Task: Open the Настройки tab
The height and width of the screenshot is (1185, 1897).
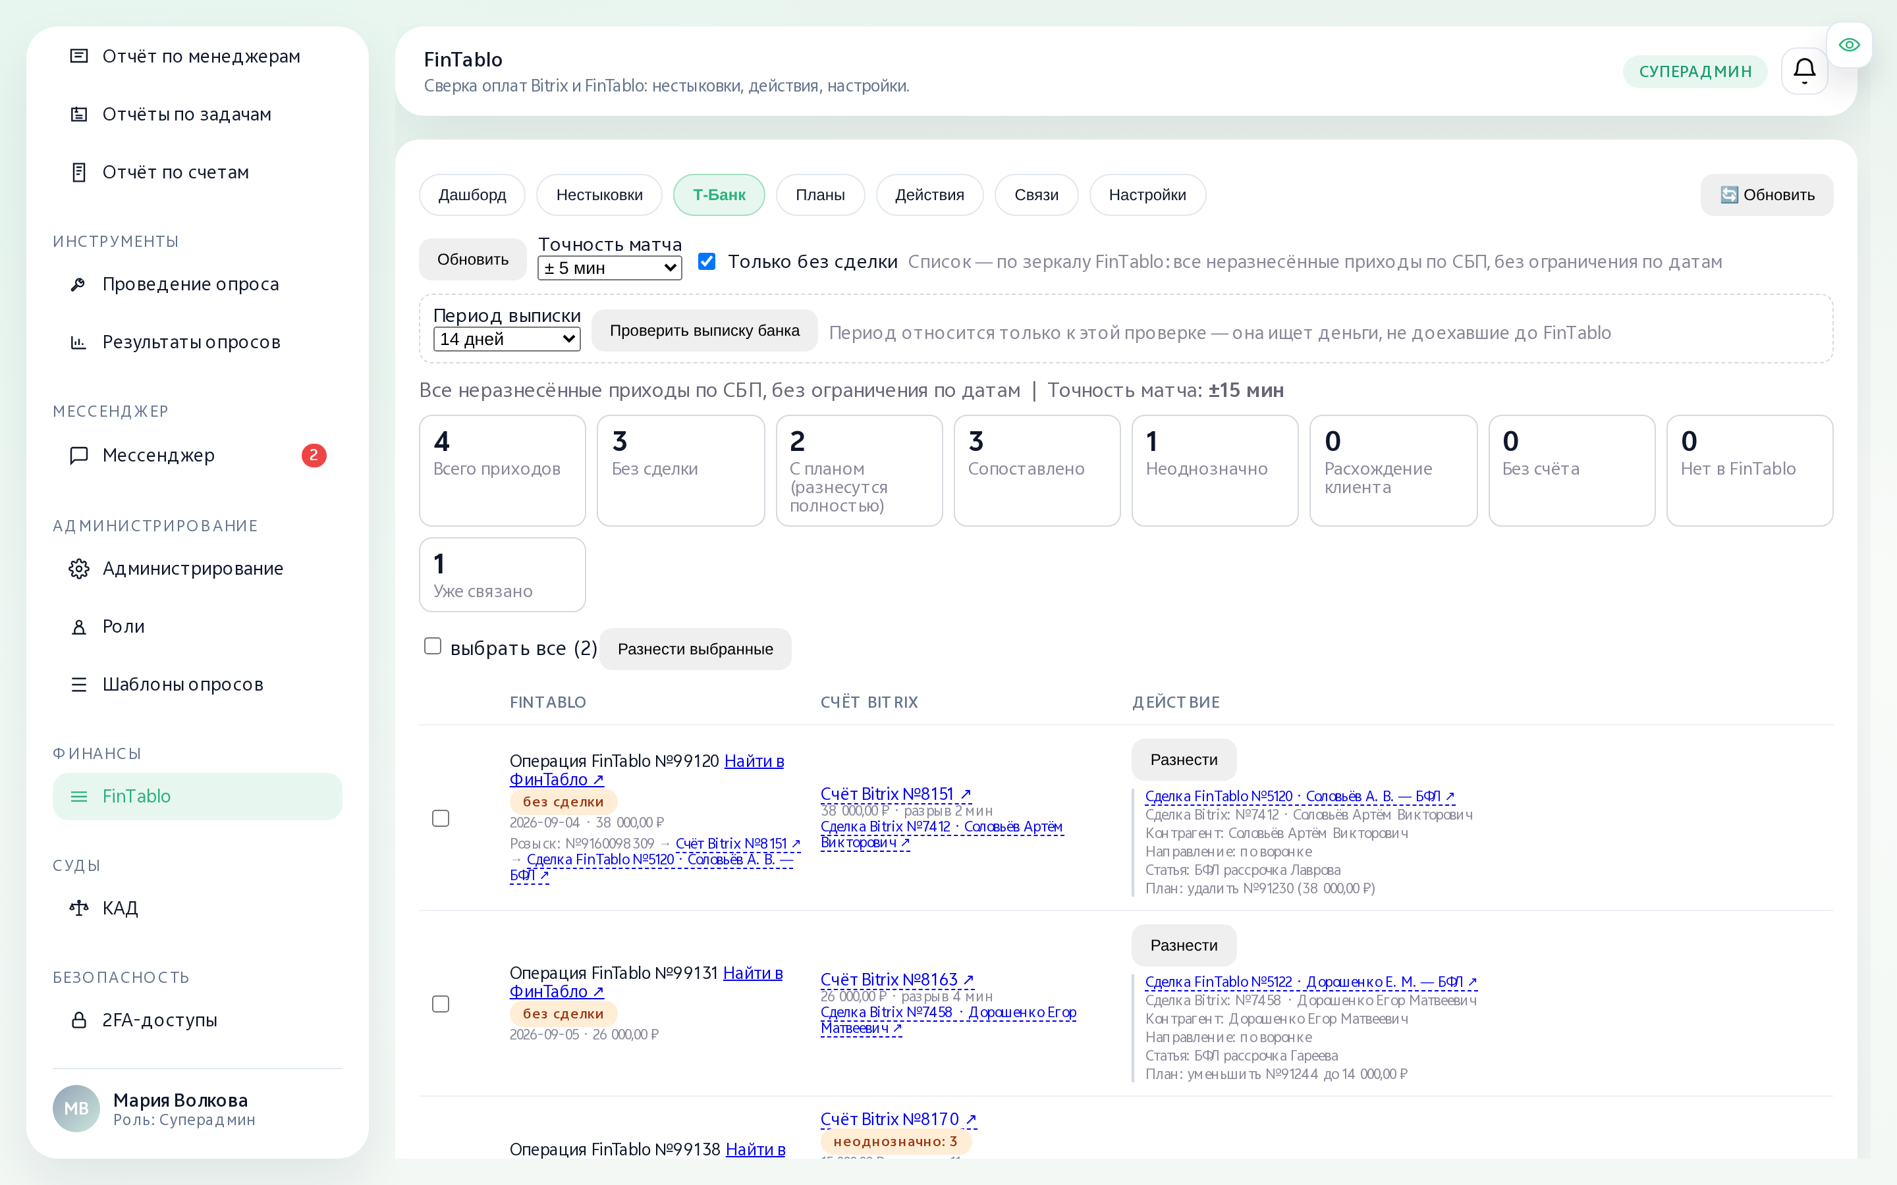Action: pyautogui.click(x=1147, y=195)
